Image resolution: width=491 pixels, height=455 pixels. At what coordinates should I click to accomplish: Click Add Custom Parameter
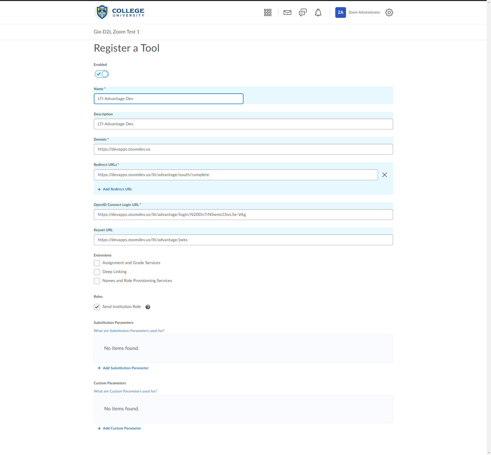(x=122, y=428)
